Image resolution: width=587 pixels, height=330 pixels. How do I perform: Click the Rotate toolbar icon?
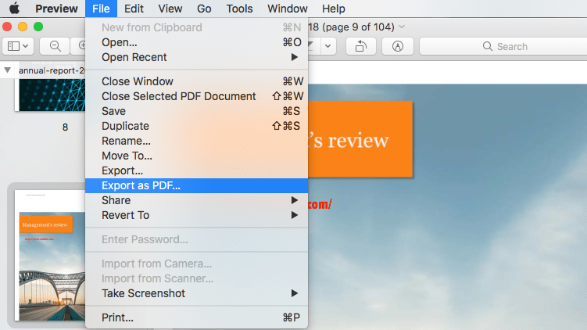click(360, 46)
